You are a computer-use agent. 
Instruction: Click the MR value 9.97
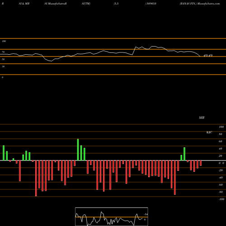coord(209,132)
